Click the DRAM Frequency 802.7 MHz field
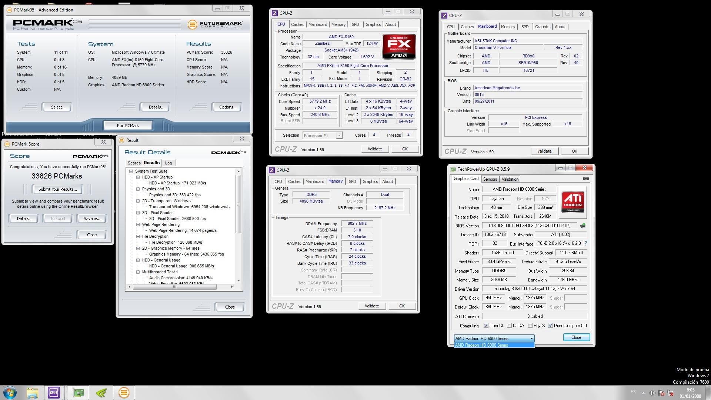This screenshot has height=400, width=711. tap(357, 224)
